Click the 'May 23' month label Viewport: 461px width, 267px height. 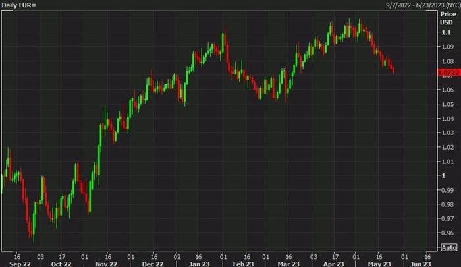[379, 264]
